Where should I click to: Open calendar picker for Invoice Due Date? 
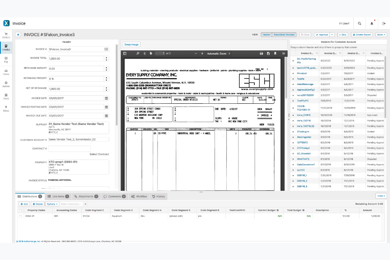coord(106,116)
